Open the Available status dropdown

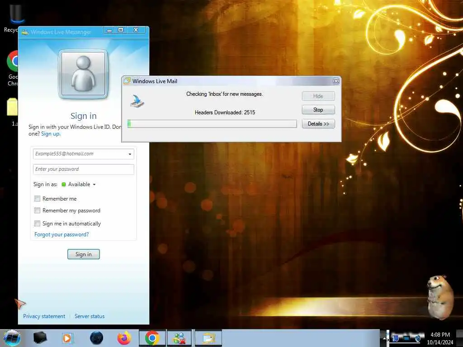point(82,184)
